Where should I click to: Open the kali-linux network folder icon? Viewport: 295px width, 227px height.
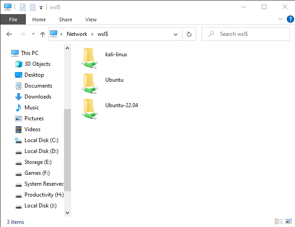pyautogui.click(x=89, y=58)
